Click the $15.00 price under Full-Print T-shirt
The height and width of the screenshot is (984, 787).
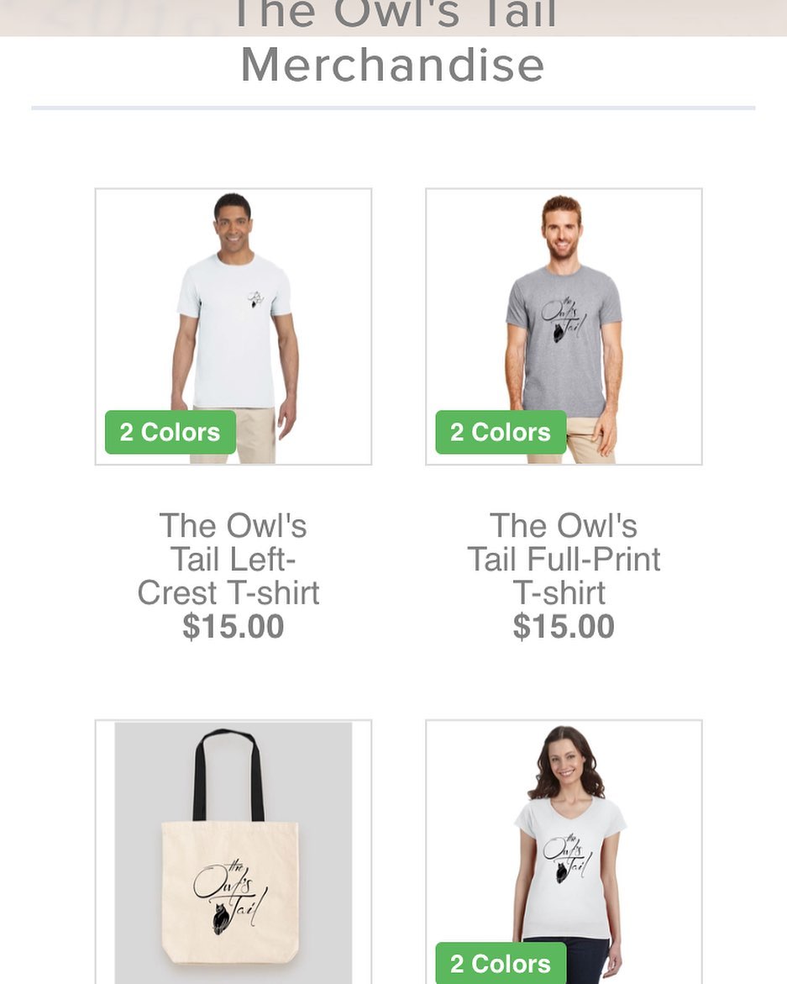564,626
